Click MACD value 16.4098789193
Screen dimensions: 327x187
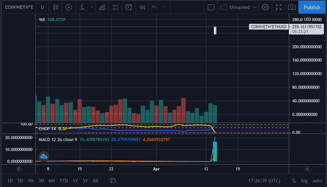[x=94, y=139]
